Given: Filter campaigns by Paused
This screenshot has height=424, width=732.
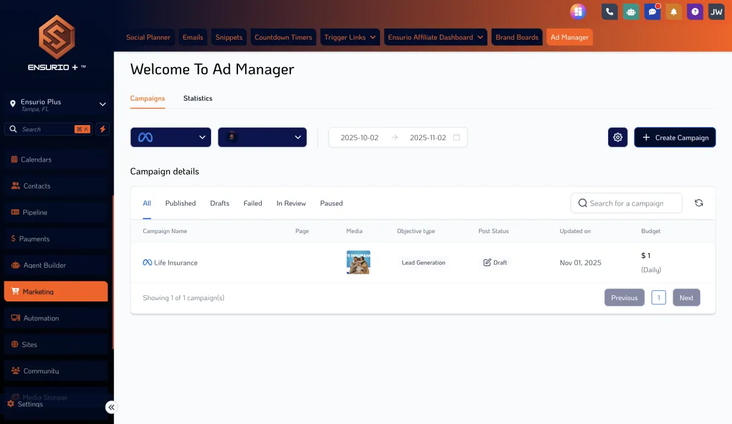Looking at the screenshot, I should [x=331, y=203].
